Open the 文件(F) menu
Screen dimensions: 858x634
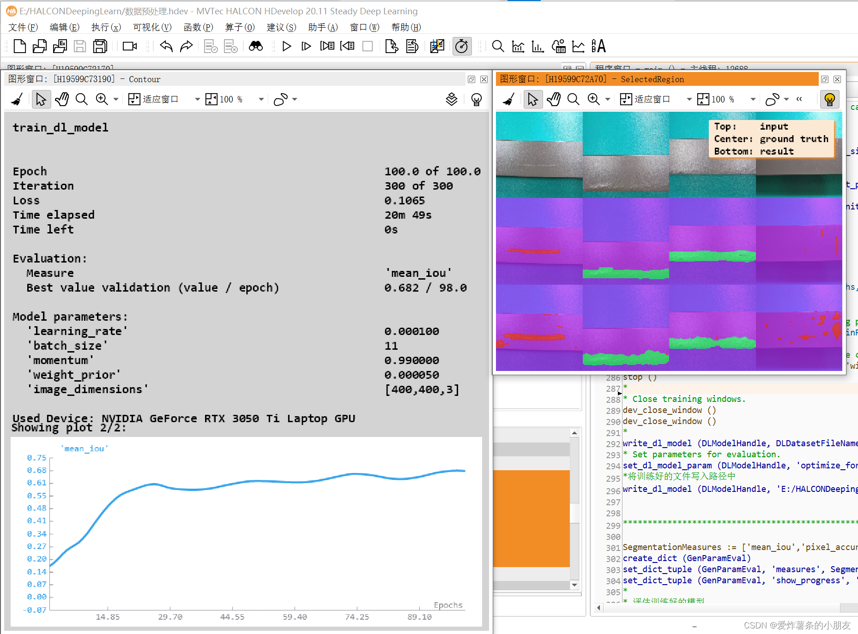click(x=23, y=27)
